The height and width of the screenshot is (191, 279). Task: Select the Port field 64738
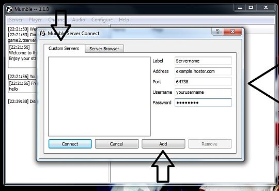click(203, 82)
